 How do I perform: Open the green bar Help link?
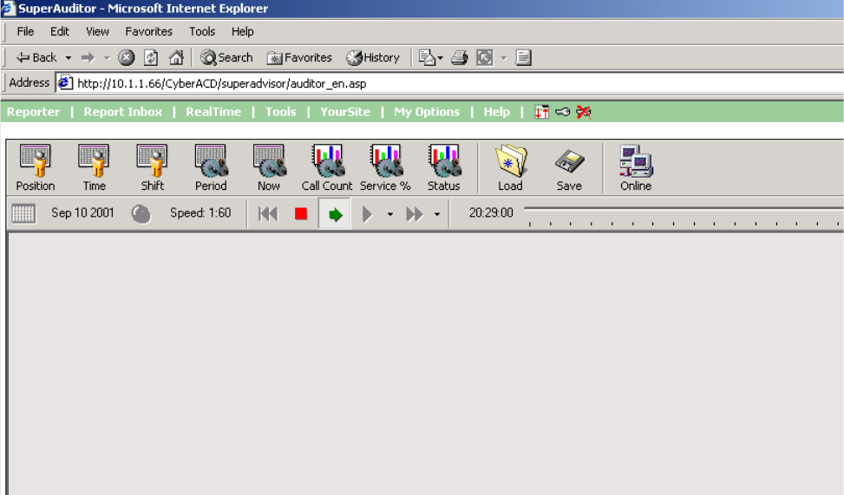point(496,111)
